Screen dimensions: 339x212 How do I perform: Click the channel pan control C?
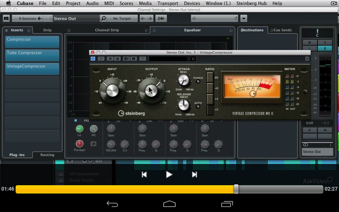pyautogui.click(x=317, y=33)
